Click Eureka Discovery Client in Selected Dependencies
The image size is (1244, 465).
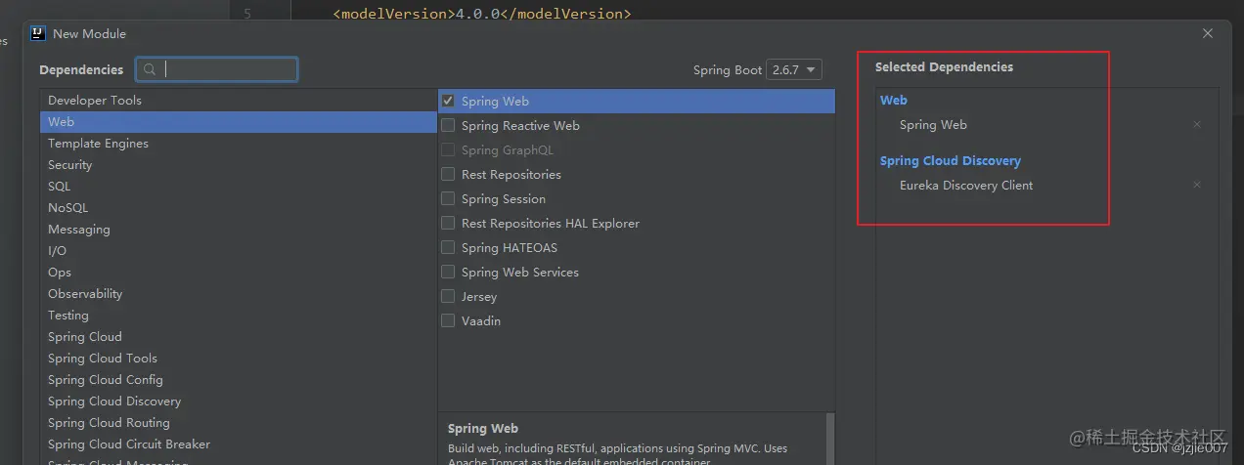966,186
